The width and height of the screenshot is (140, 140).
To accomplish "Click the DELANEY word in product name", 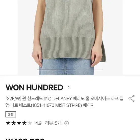I will click(x=62, y=99).
